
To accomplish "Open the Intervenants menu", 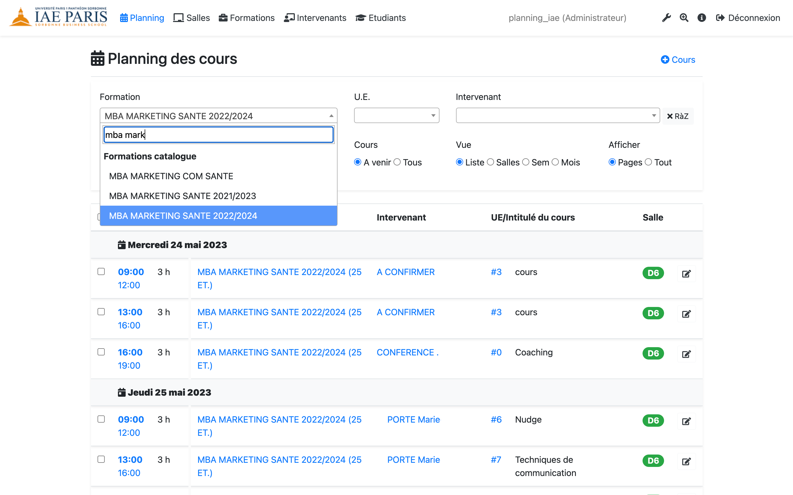I will coord(315,18).
